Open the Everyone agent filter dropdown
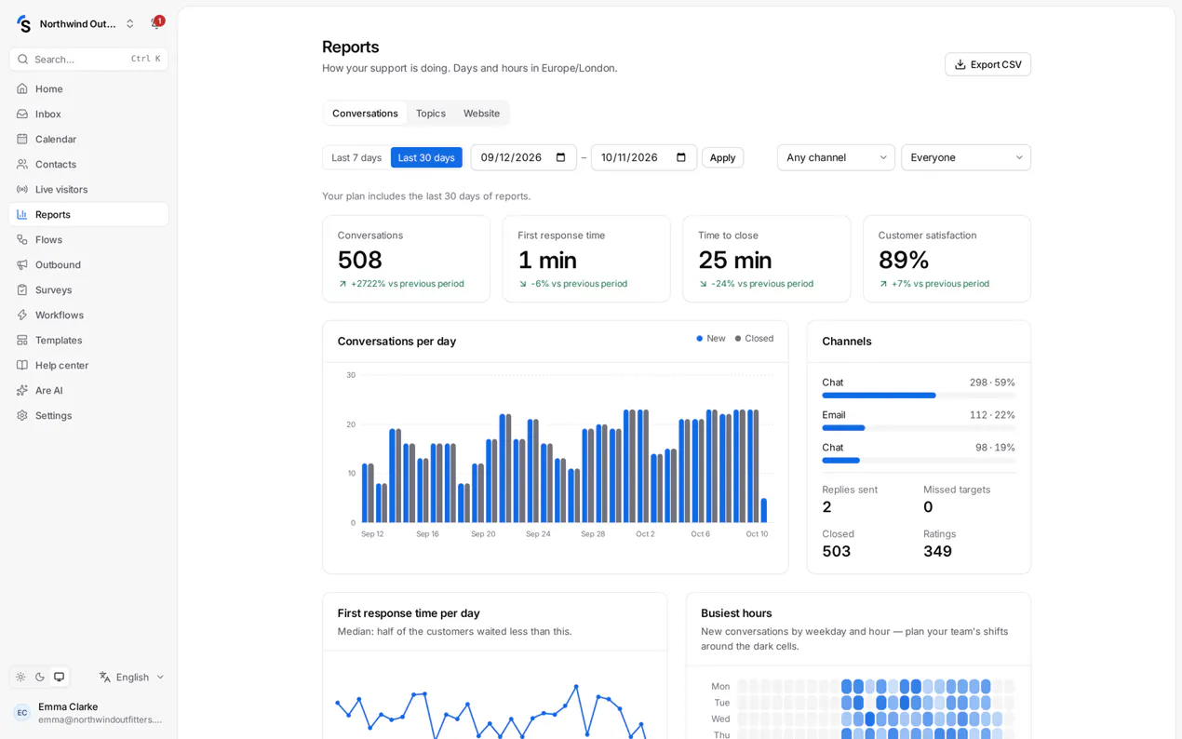Viewport: 1182px width, 739px height. click(x=966, y=157)
